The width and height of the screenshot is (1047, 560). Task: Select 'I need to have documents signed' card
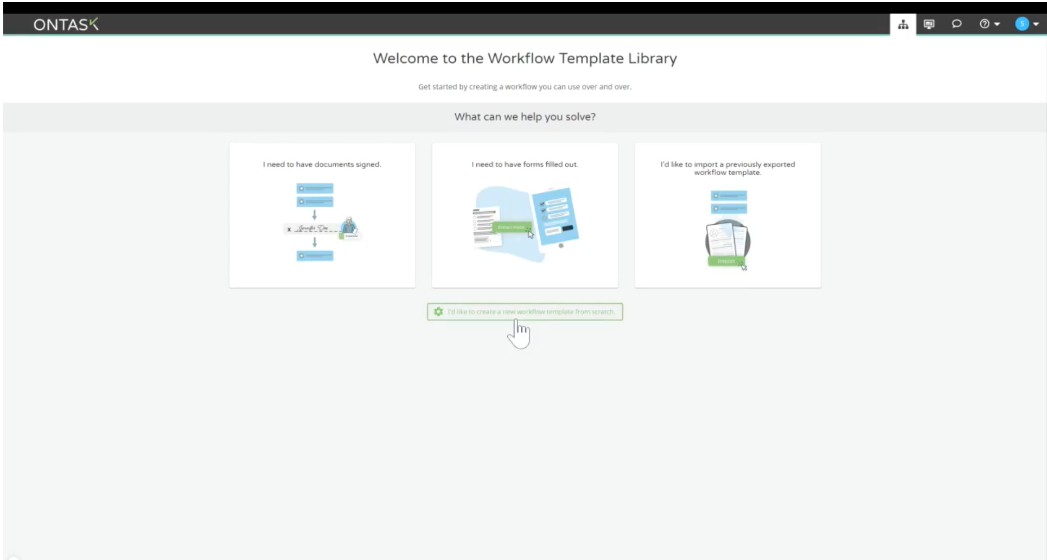pos(322,214)
